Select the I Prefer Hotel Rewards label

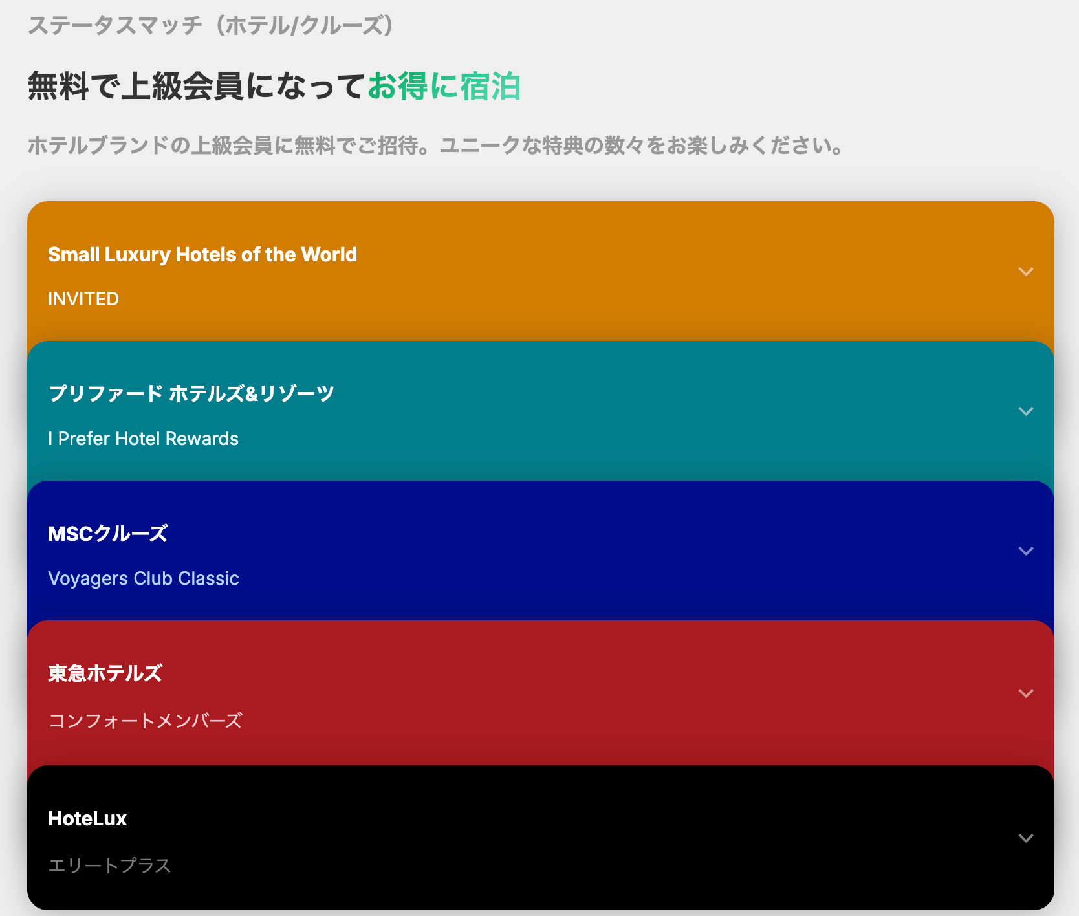[143, 439]
